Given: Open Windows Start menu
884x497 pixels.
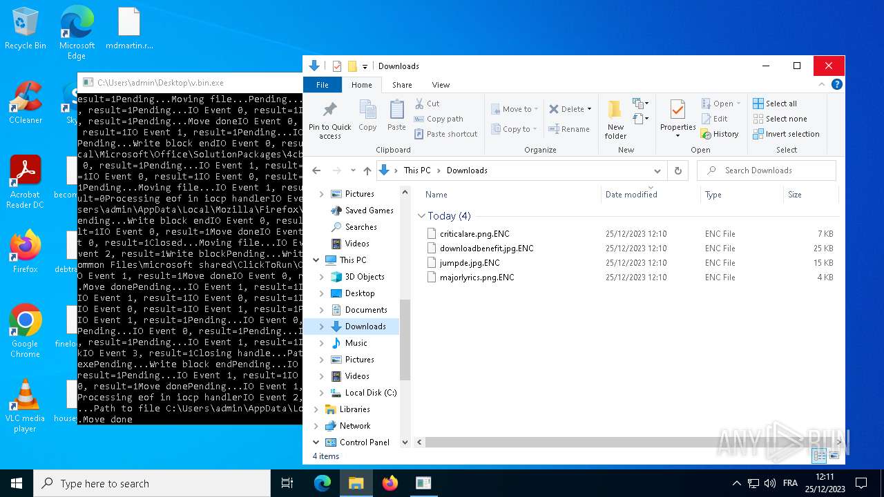Looking at the screenshot, I should pos(17,483).
